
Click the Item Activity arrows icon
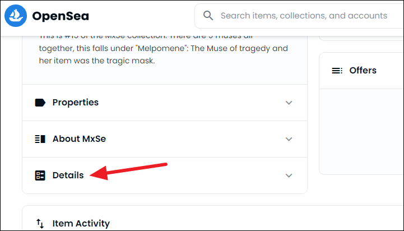40,223
